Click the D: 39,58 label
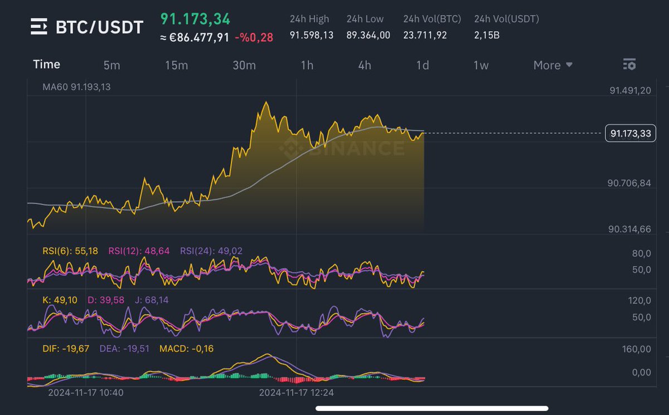Screen dimensions: 669x415 (x=105, y=300)
